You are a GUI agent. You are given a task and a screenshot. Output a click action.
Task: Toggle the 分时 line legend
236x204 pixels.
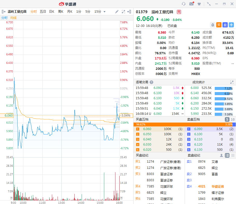[4, 18]
